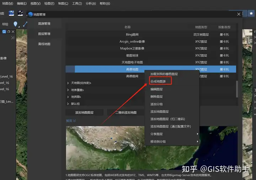This screenshot has height=180, width=256.
Task: Open the 移动到分组 submenu
Action: click(172, 141)
